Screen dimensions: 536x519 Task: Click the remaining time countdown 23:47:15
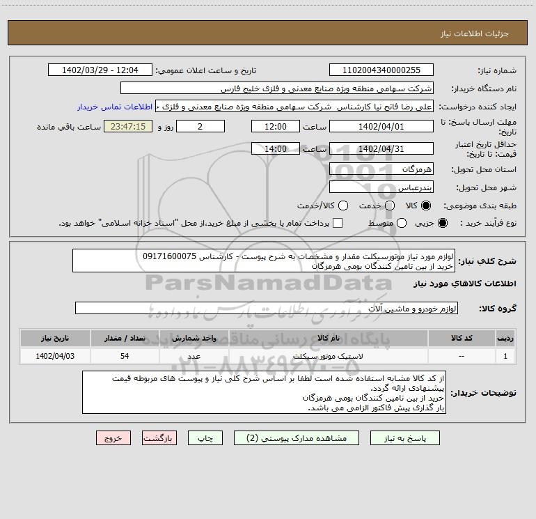coord(128,127)
